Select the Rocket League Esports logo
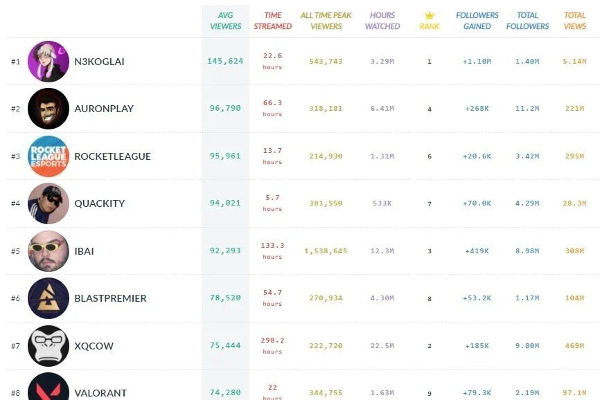 click(48, 156)
